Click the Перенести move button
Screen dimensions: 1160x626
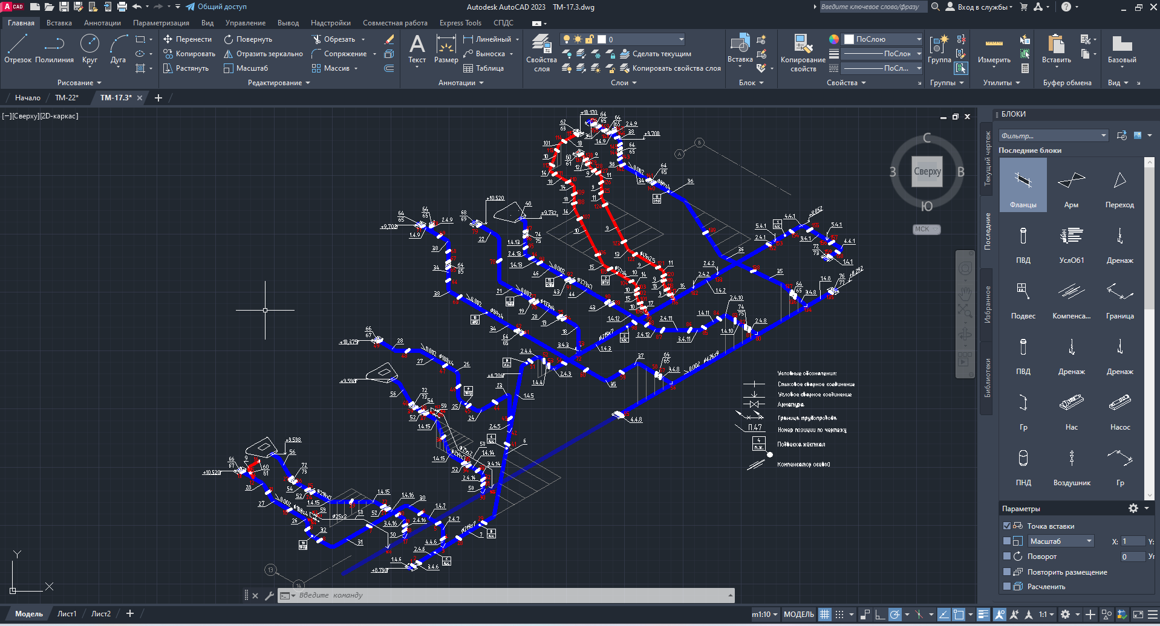[x=187, y=39]
